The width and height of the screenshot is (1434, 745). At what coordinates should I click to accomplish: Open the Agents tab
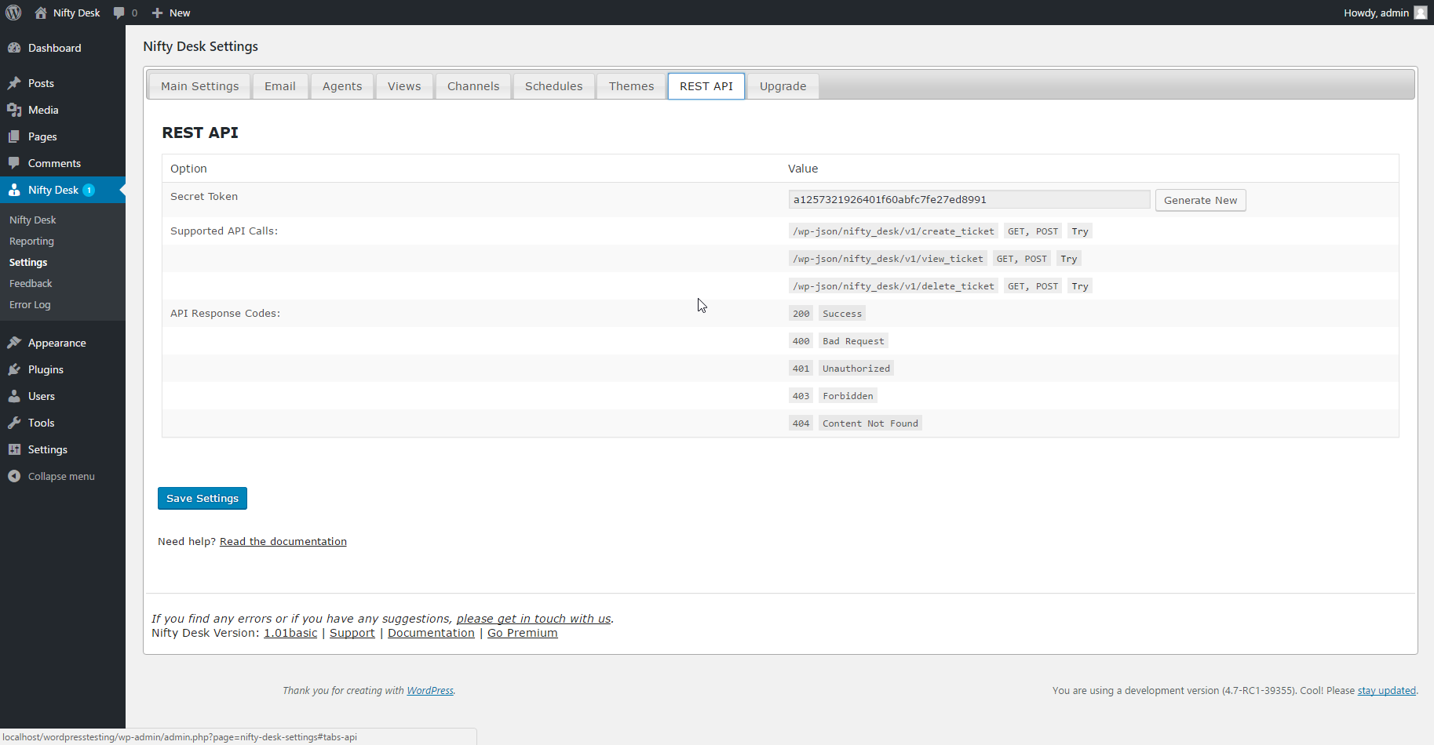point(342,86)
